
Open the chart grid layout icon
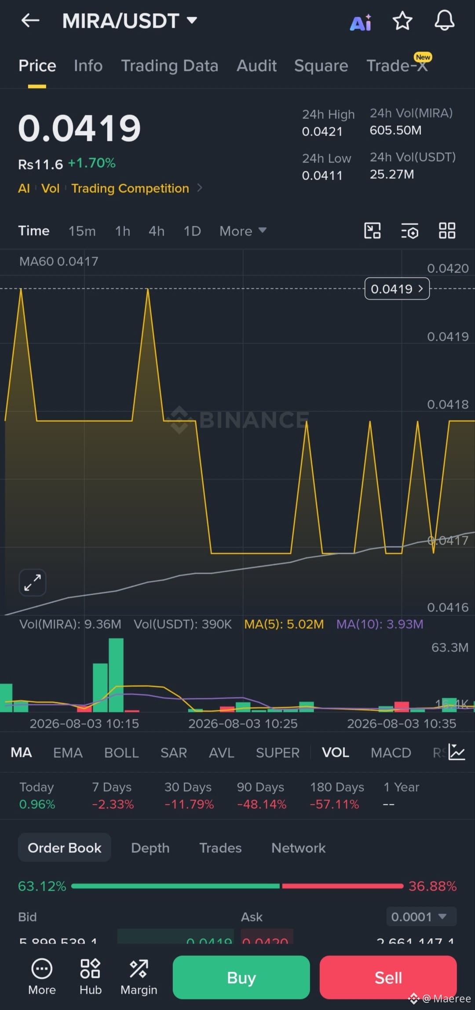click(447, 231)
